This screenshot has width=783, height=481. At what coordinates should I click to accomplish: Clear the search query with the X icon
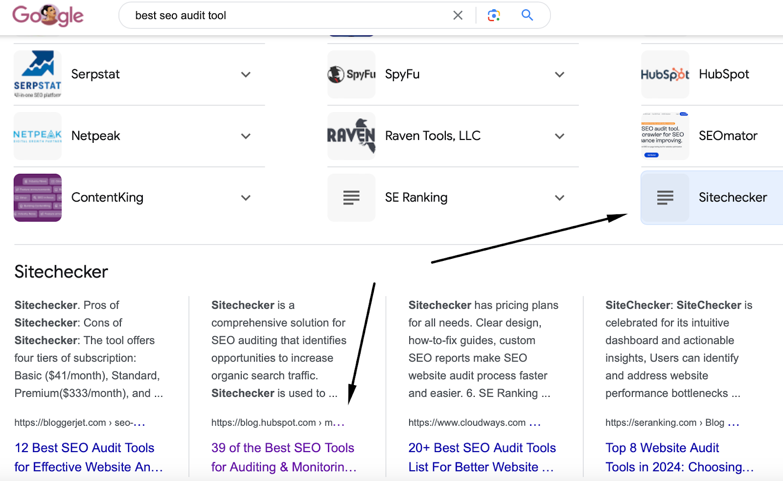(x=458, y=15)
